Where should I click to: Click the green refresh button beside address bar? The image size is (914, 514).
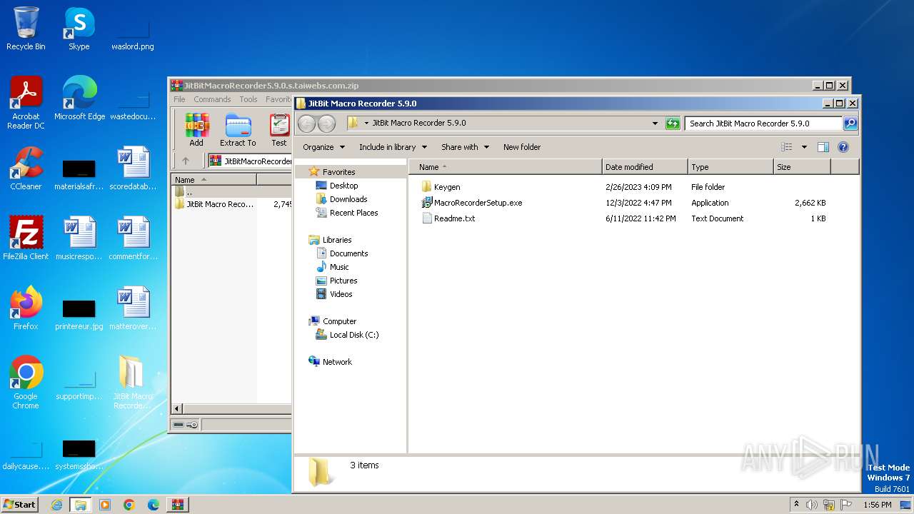(673, 124)
